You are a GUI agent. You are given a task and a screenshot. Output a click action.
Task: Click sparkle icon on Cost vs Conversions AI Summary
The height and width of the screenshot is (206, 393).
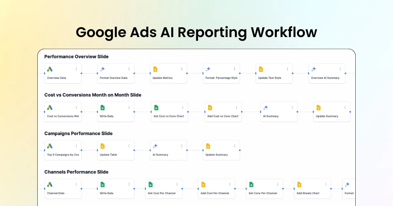[266, 108]
